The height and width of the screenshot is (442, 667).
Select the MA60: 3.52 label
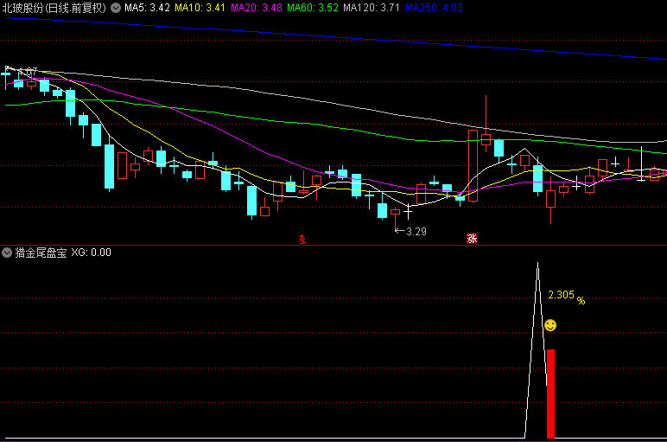(x=313, y=8)
